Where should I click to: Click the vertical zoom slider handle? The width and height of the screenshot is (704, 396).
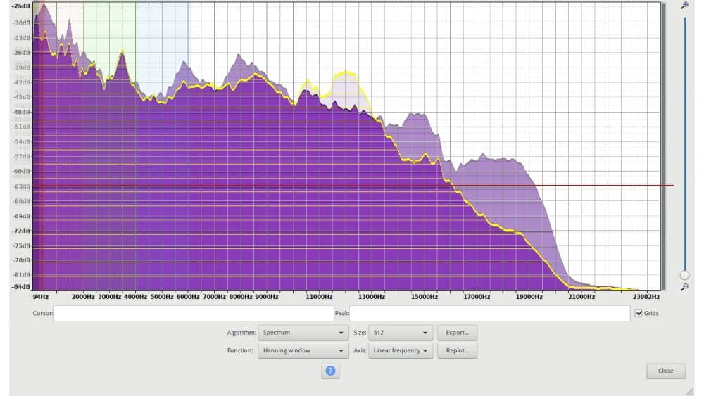click(684, 275)
